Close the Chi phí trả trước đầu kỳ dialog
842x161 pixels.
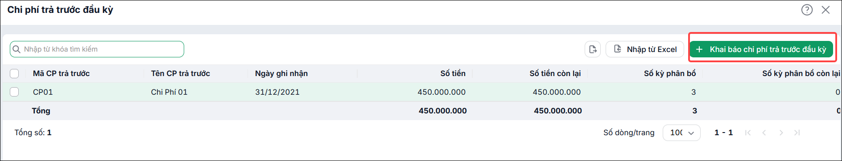coord(825,10)
